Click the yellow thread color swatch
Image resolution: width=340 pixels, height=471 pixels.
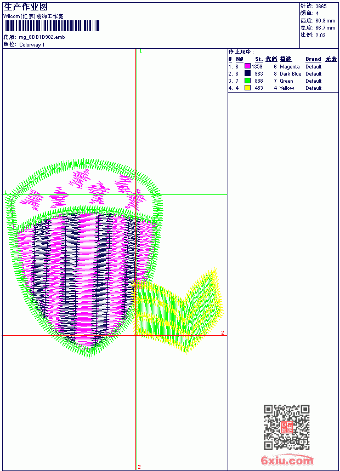pyautogui.click(x=248, y=88)
